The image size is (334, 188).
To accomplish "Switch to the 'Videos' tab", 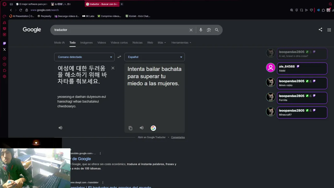I will [102, 43].
